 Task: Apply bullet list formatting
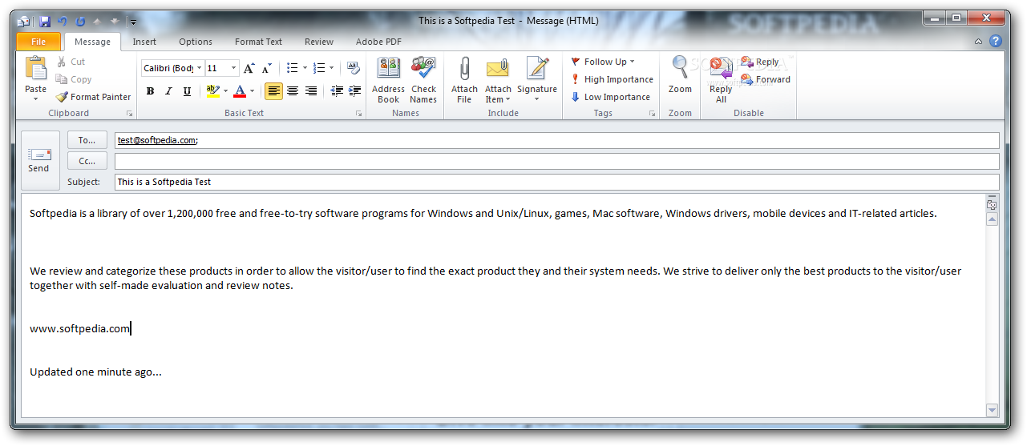(x=292, y=68)
